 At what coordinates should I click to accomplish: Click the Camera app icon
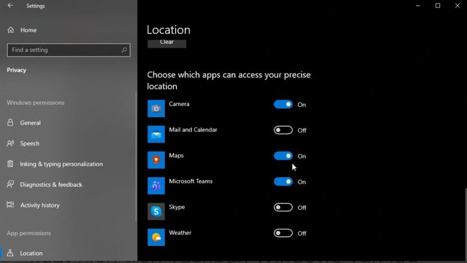[156, 108]
